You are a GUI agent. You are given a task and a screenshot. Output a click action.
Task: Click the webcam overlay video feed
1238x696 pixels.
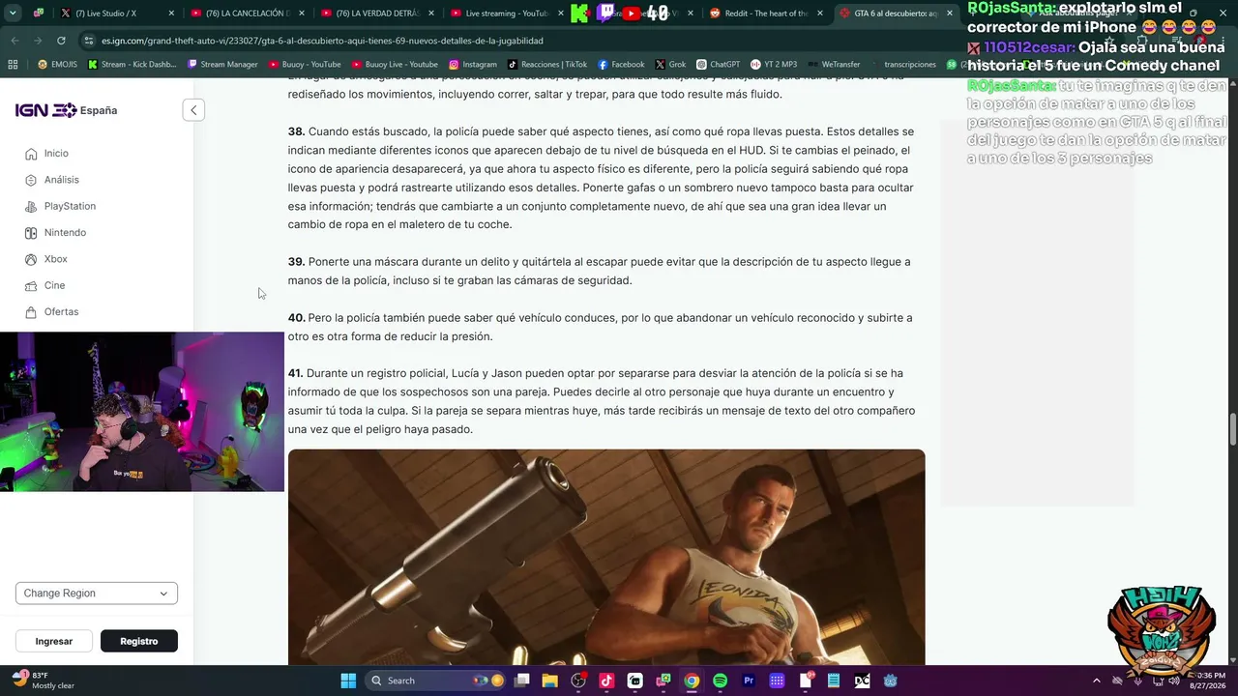click(x=142, y=412)
